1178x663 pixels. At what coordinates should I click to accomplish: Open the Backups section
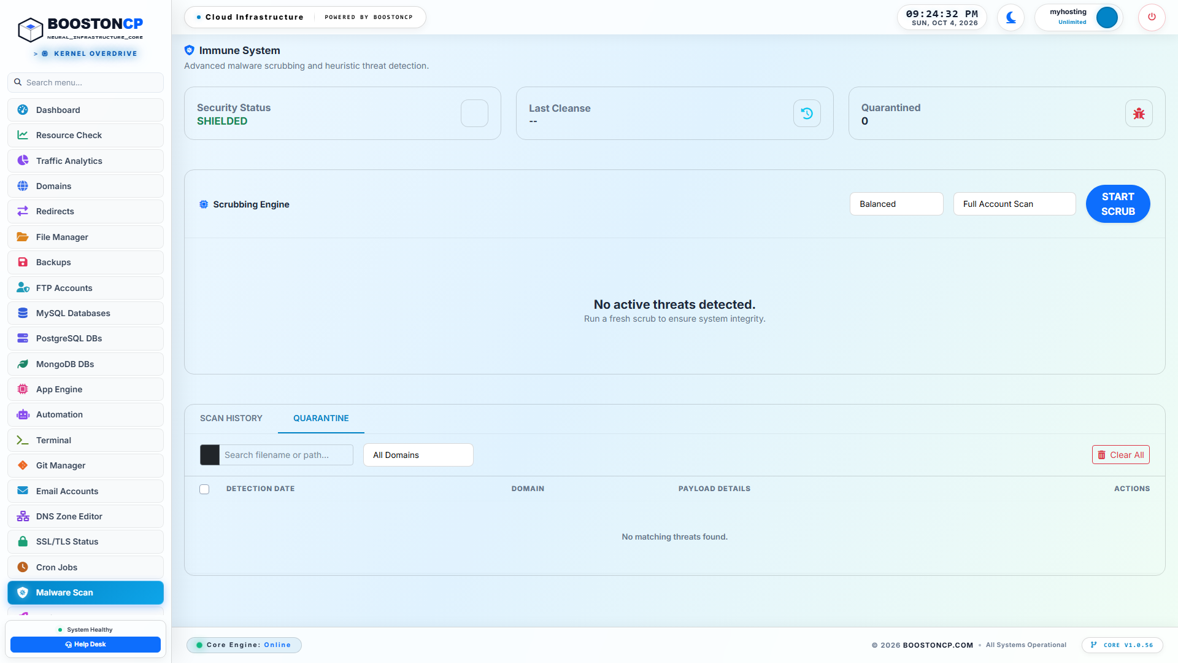coord(85,262)
